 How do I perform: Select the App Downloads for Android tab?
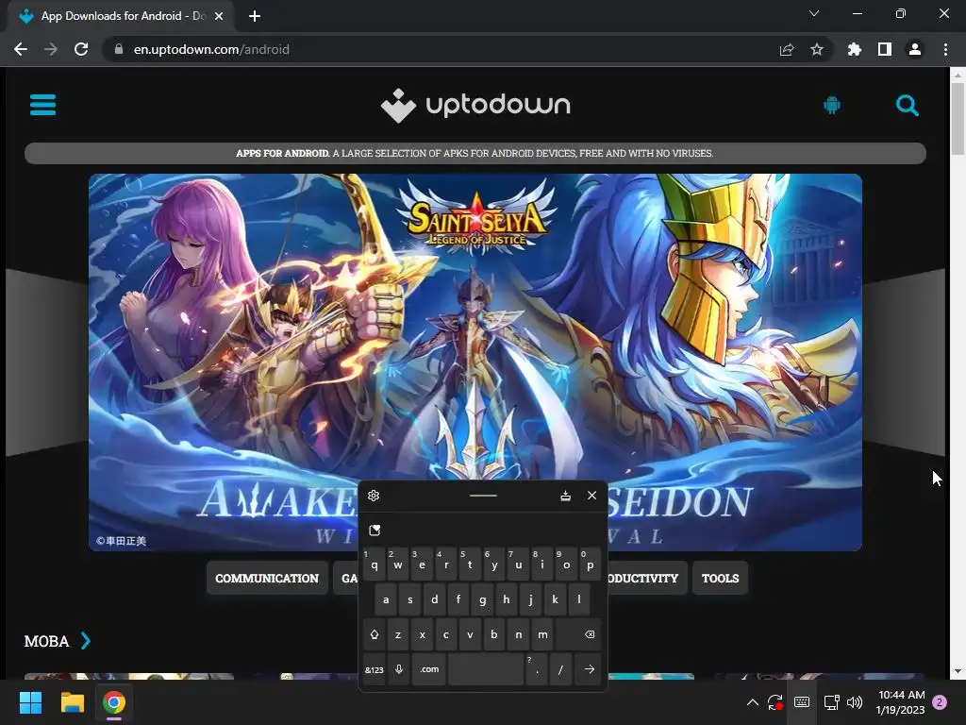point(121,16)
